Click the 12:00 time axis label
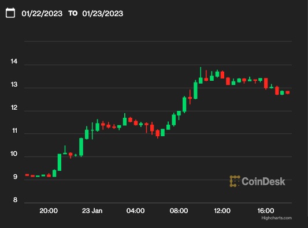 (222, 211)
